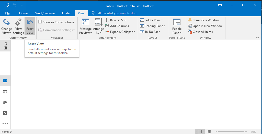Viewport: 262px width, 134px height.
Task: Click zoom in plus button
Action: click(246, 132)
